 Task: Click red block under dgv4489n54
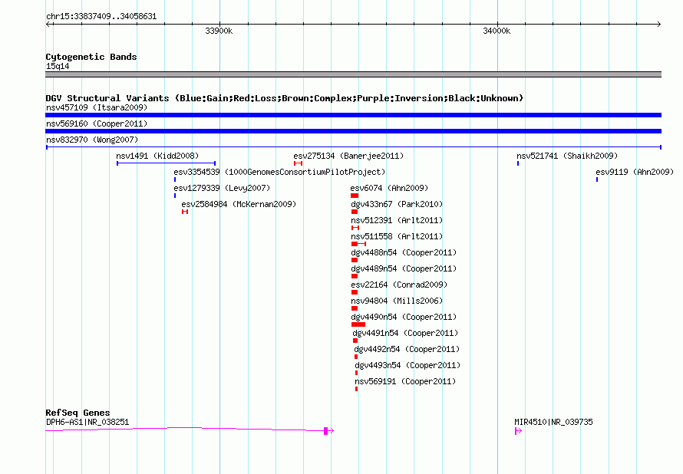355,276
